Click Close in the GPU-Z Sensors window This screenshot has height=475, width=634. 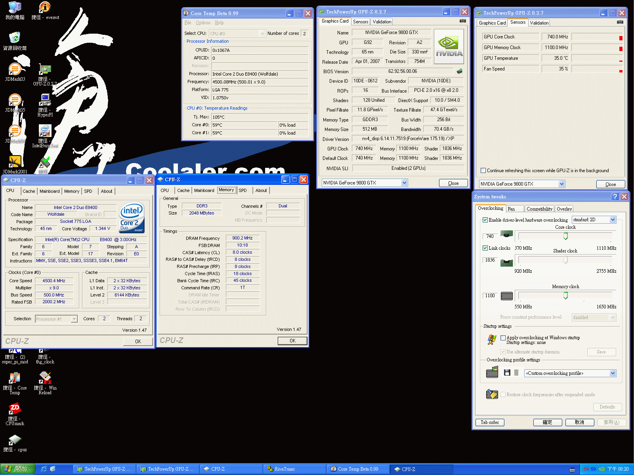[x=611, y=184]
